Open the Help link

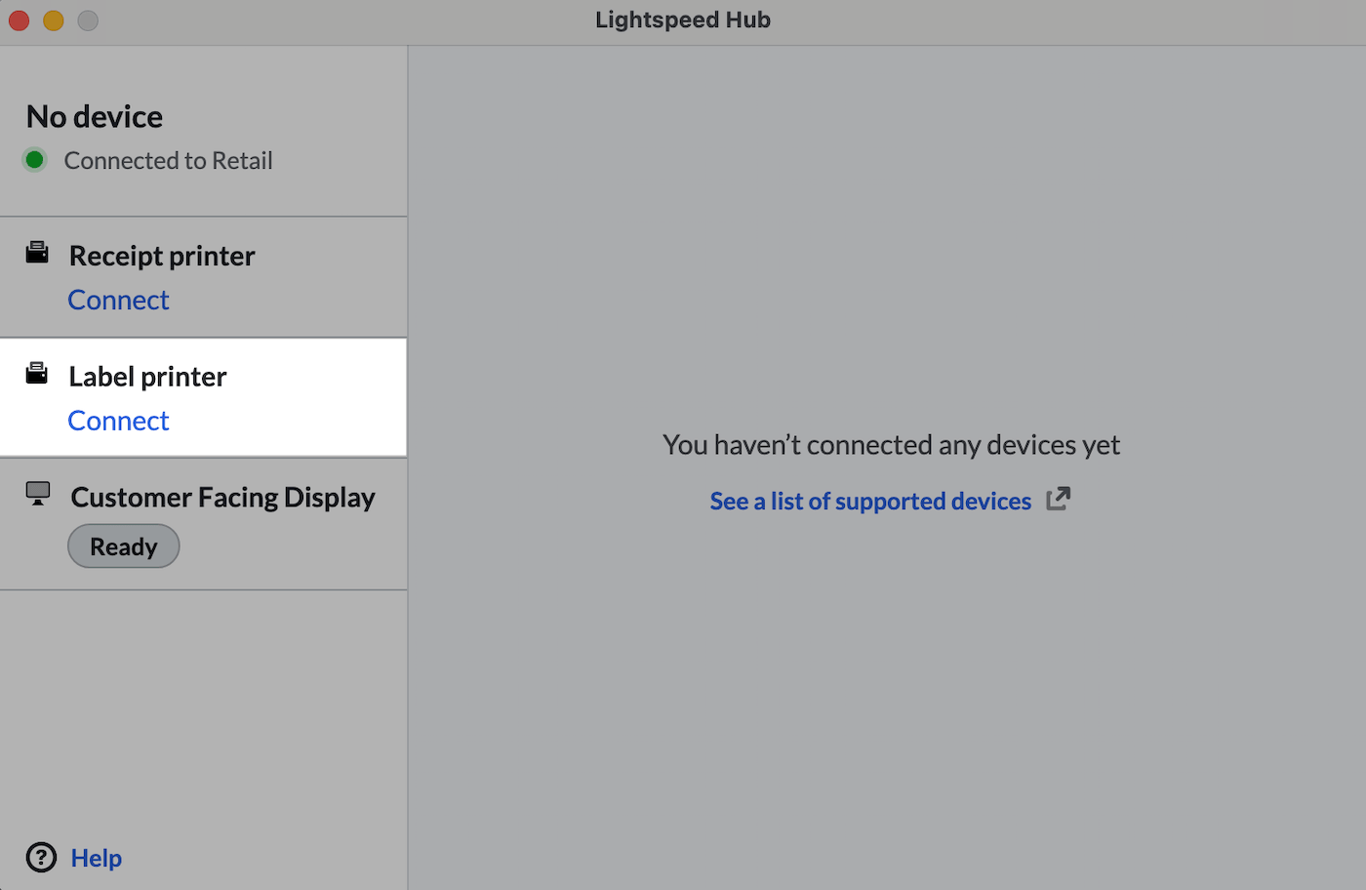point(97,858)
